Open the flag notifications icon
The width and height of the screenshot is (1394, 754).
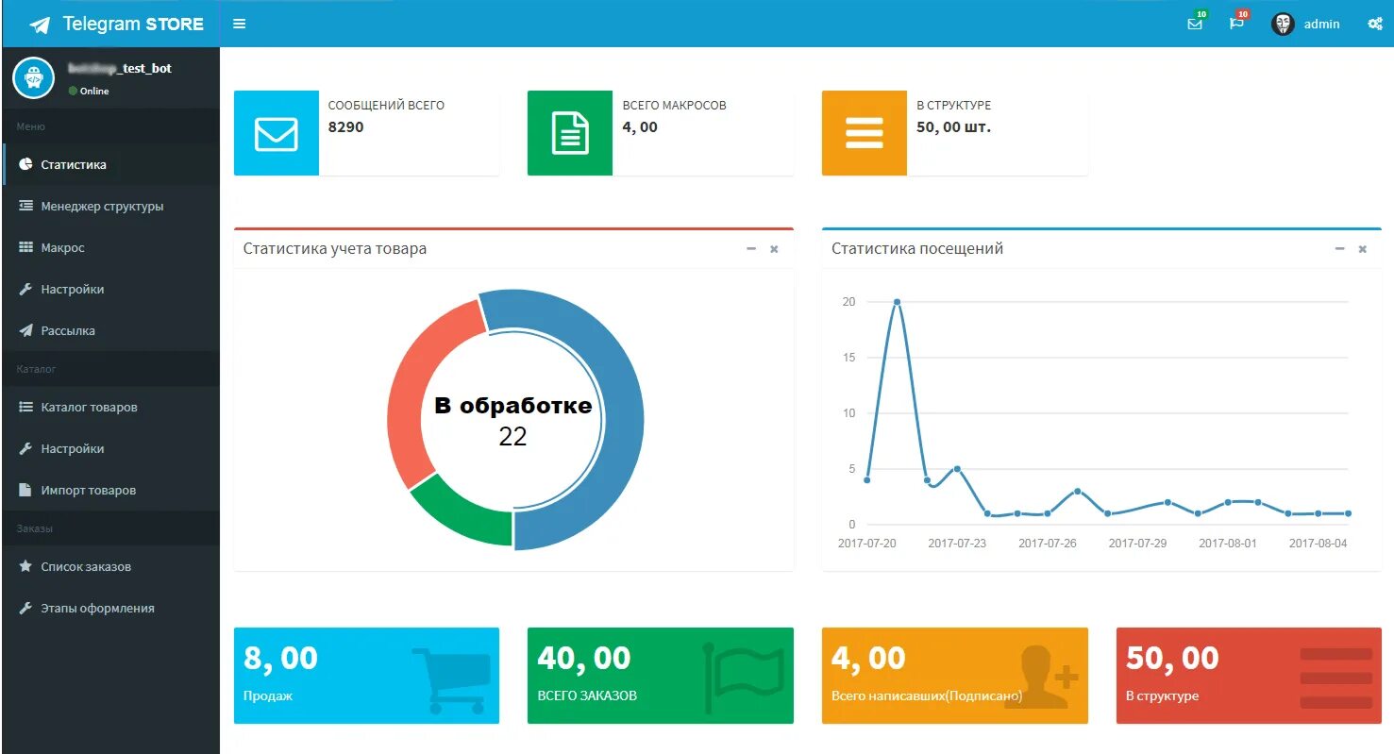point(1236,24)
